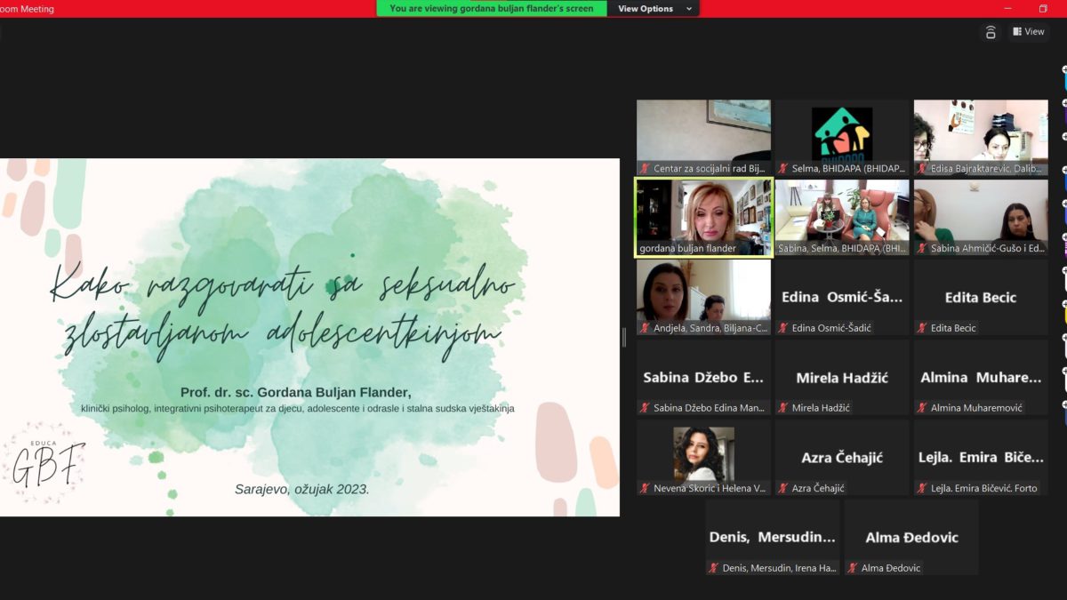Select the BHIDAPA logo participant tile
This screenshot has height=600, width=1067.
842,132
